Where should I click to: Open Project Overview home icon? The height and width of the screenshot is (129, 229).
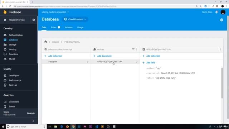click(5, 20)
